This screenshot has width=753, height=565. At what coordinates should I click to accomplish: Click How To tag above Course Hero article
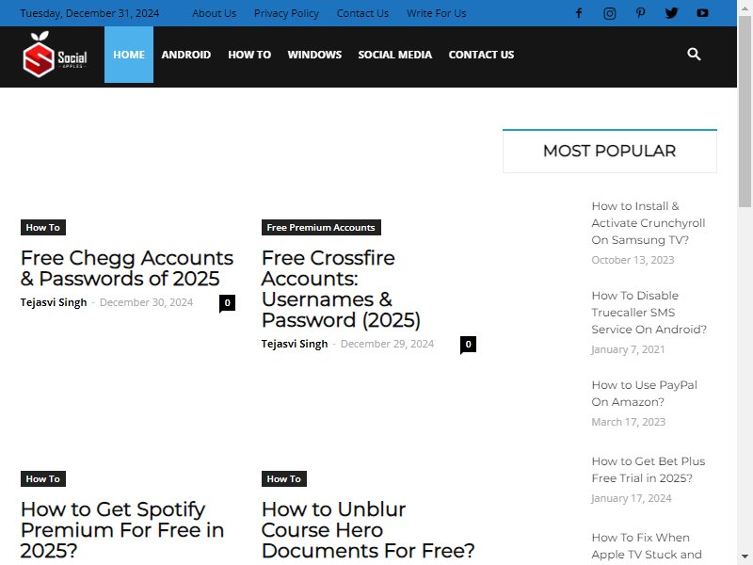coord(284,478)
